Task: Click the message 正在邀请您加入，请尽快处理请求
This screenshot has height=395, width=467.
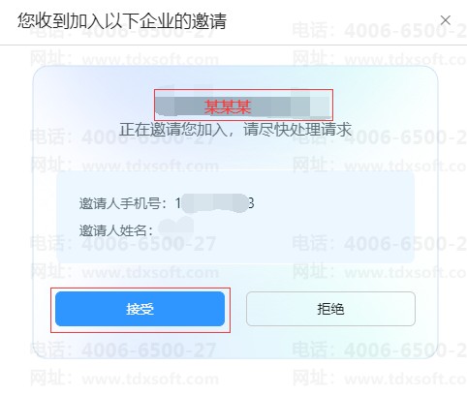Action: click(x=235, y=130)
